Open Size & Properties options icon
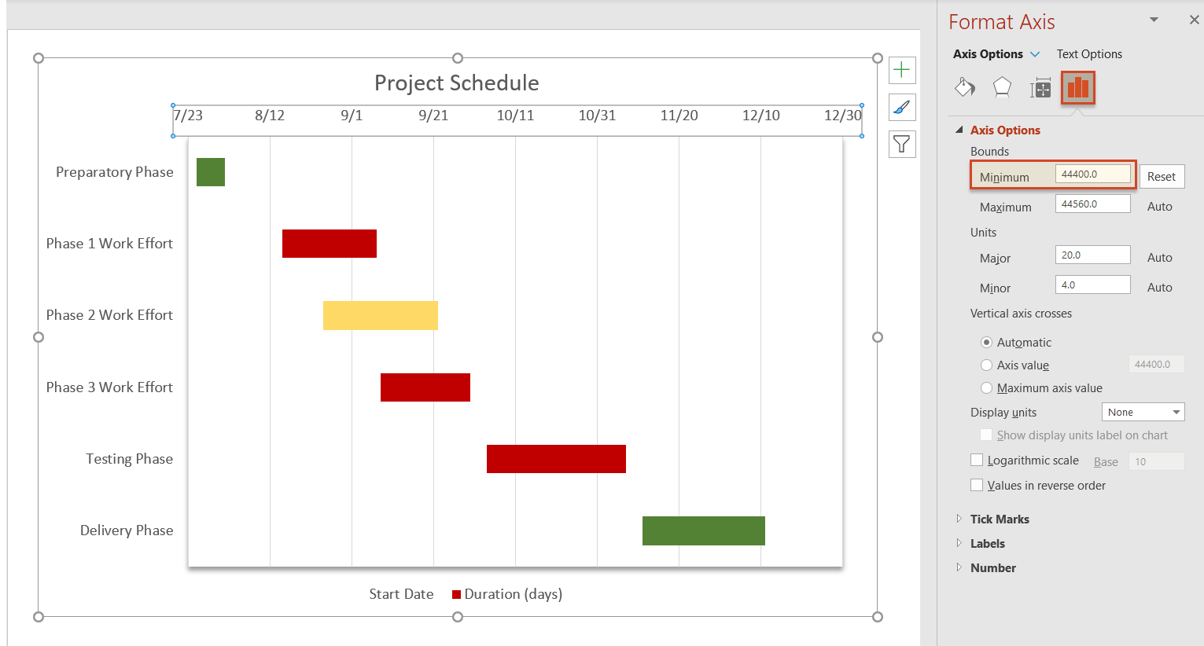This screenshot has height=646, width=1204. pos(1040,87)
